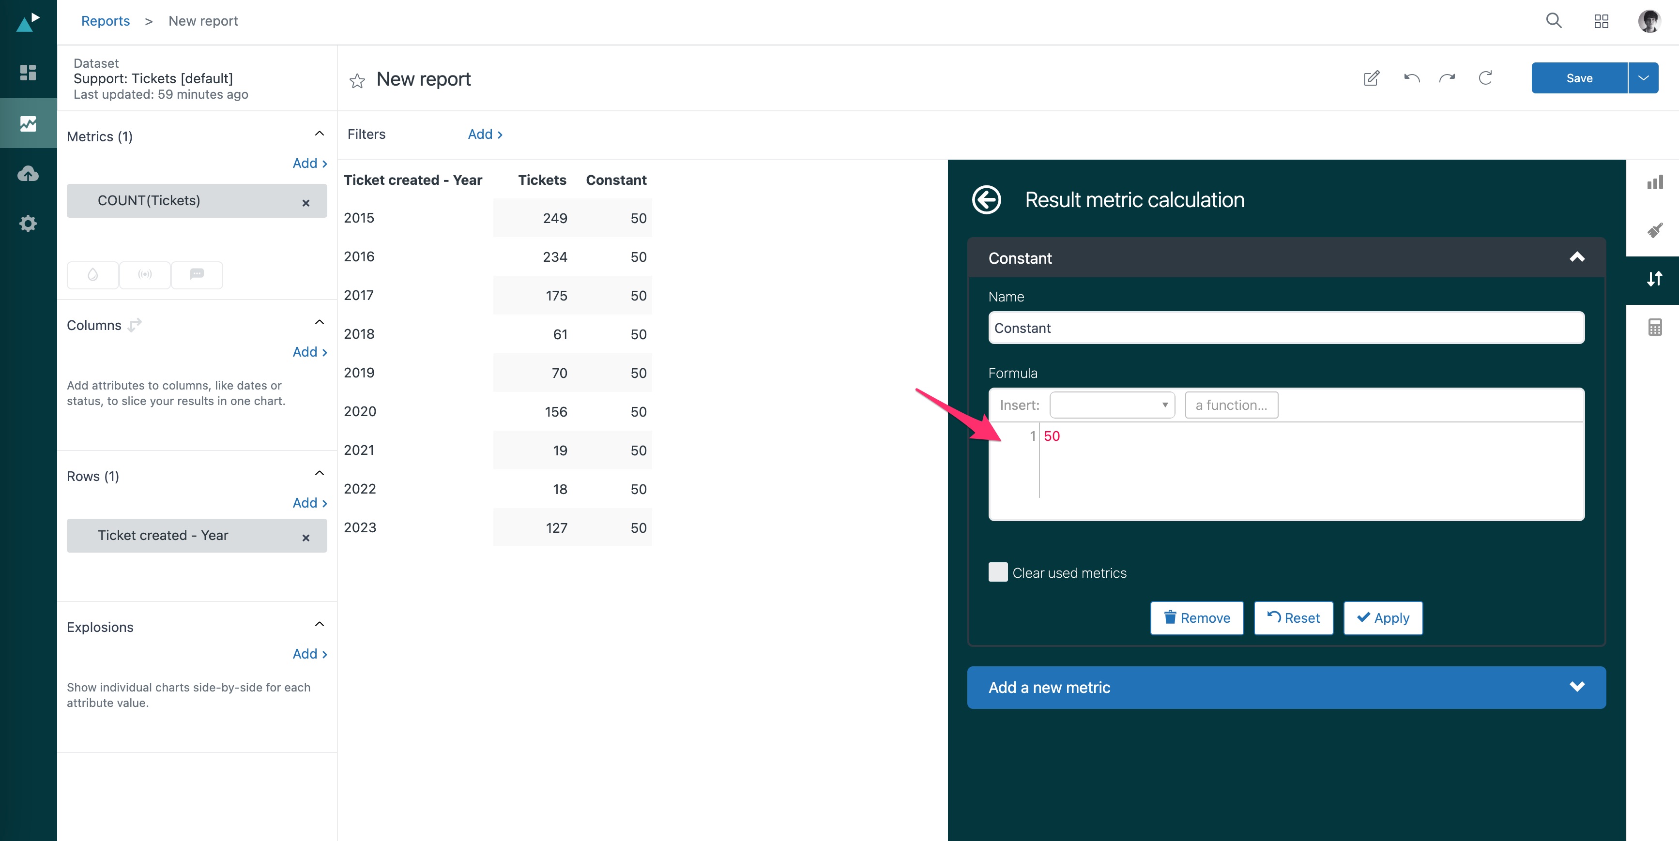
Task: Click the back arrow in Result metric calculation
Action: (x=986, y=200)
